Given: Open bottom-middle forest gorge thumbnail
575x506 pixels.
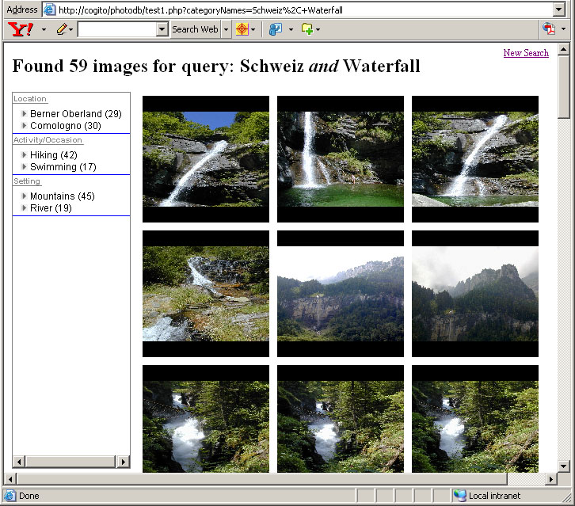Looking at the screenshot, I should 341,419.
